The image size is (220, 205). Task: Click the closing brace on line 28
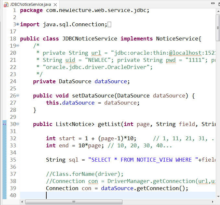pos(35,110)
